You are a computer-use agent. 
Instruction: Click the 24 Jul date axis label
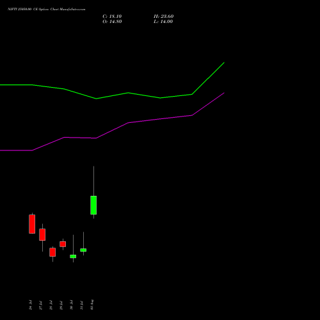(30, 305)
